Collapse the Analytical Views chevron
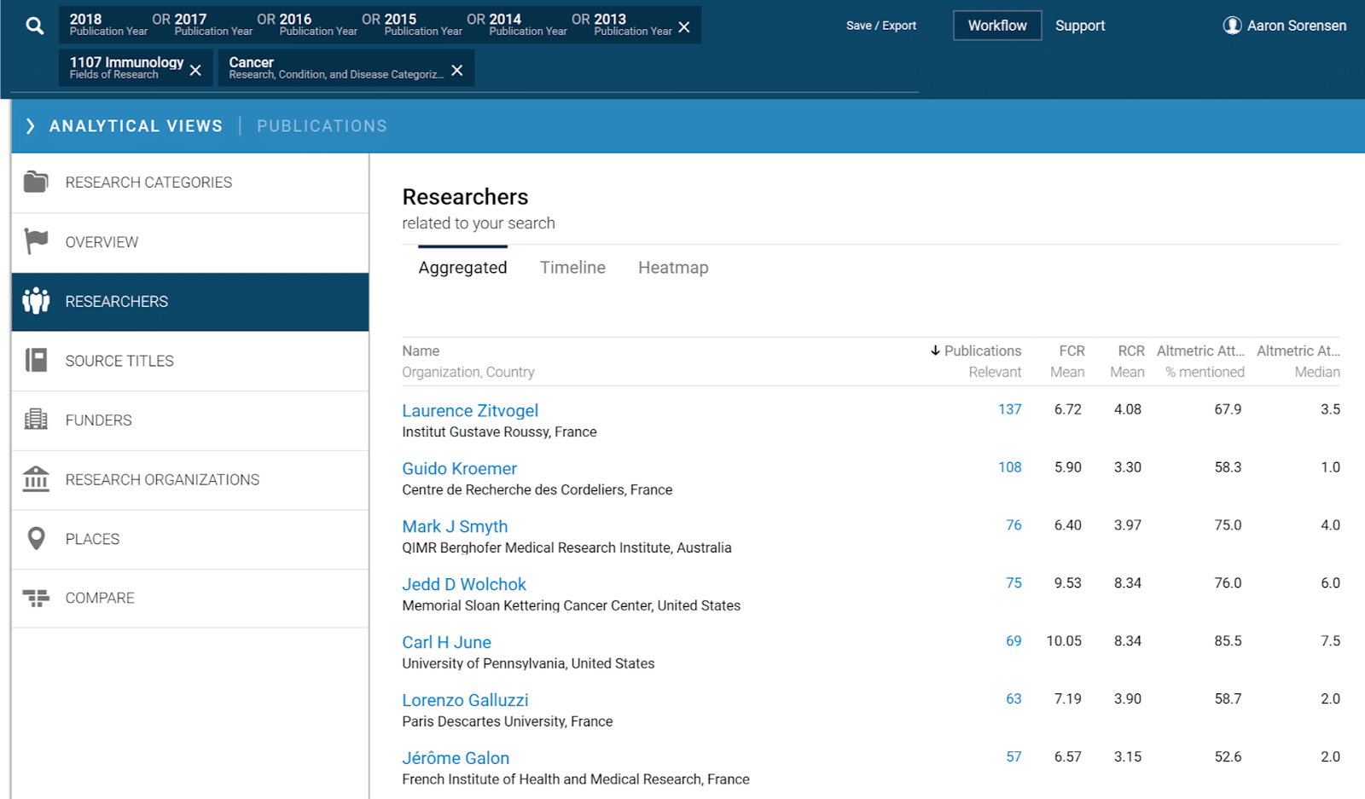Viewport: 1365px width, 799px height. coord(31,126)
